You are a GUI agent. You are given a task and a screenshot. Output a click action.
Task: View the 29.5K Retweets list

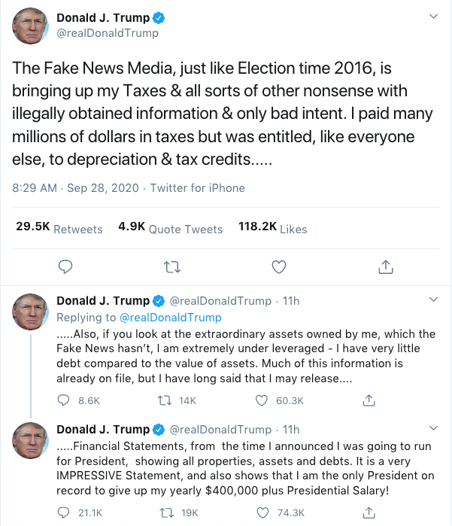59,228
